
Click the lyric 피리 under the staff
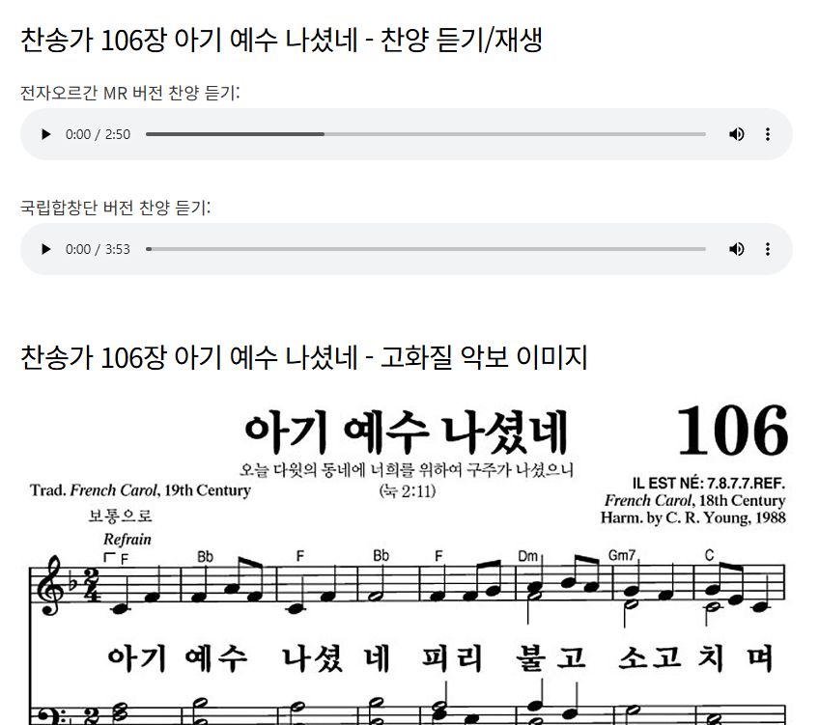click(452, 657)
